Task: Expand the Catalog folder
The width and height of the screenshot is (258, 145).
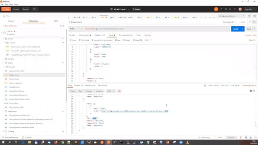Action: (3, 132)
